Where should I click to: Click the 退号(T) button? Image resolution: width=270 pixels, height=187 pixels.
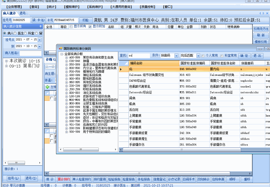tap(31, 178)
